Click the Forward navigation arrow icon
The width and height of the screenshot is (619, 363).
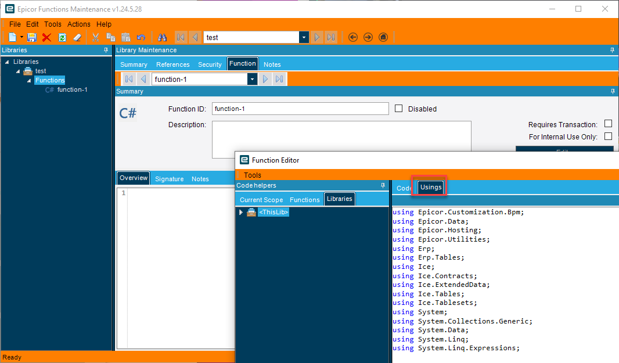[368, 37]
